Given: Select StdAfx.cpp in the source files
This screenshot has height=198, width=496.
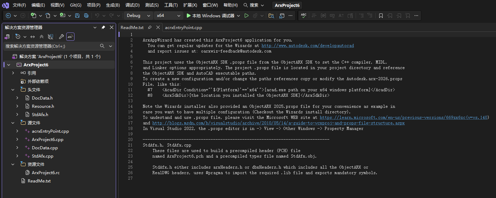Looking at the screenshot, I should point(42,156).
